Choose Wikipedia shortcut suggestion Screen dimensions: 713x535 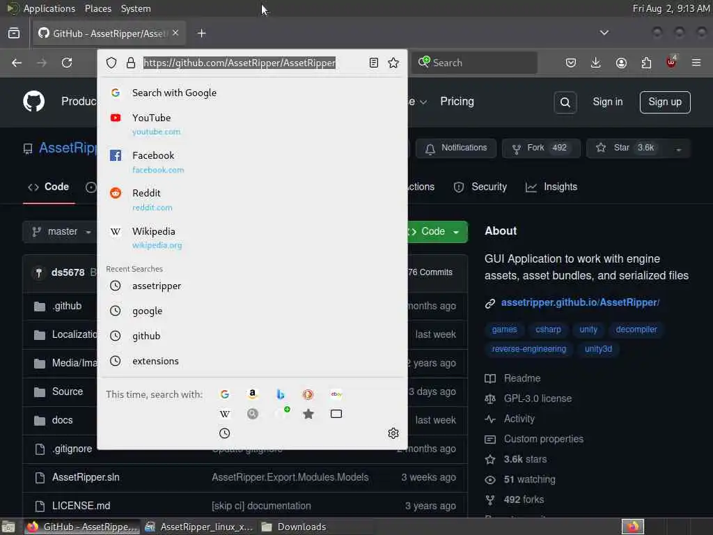pyautogui.click(x=252, y=238)
